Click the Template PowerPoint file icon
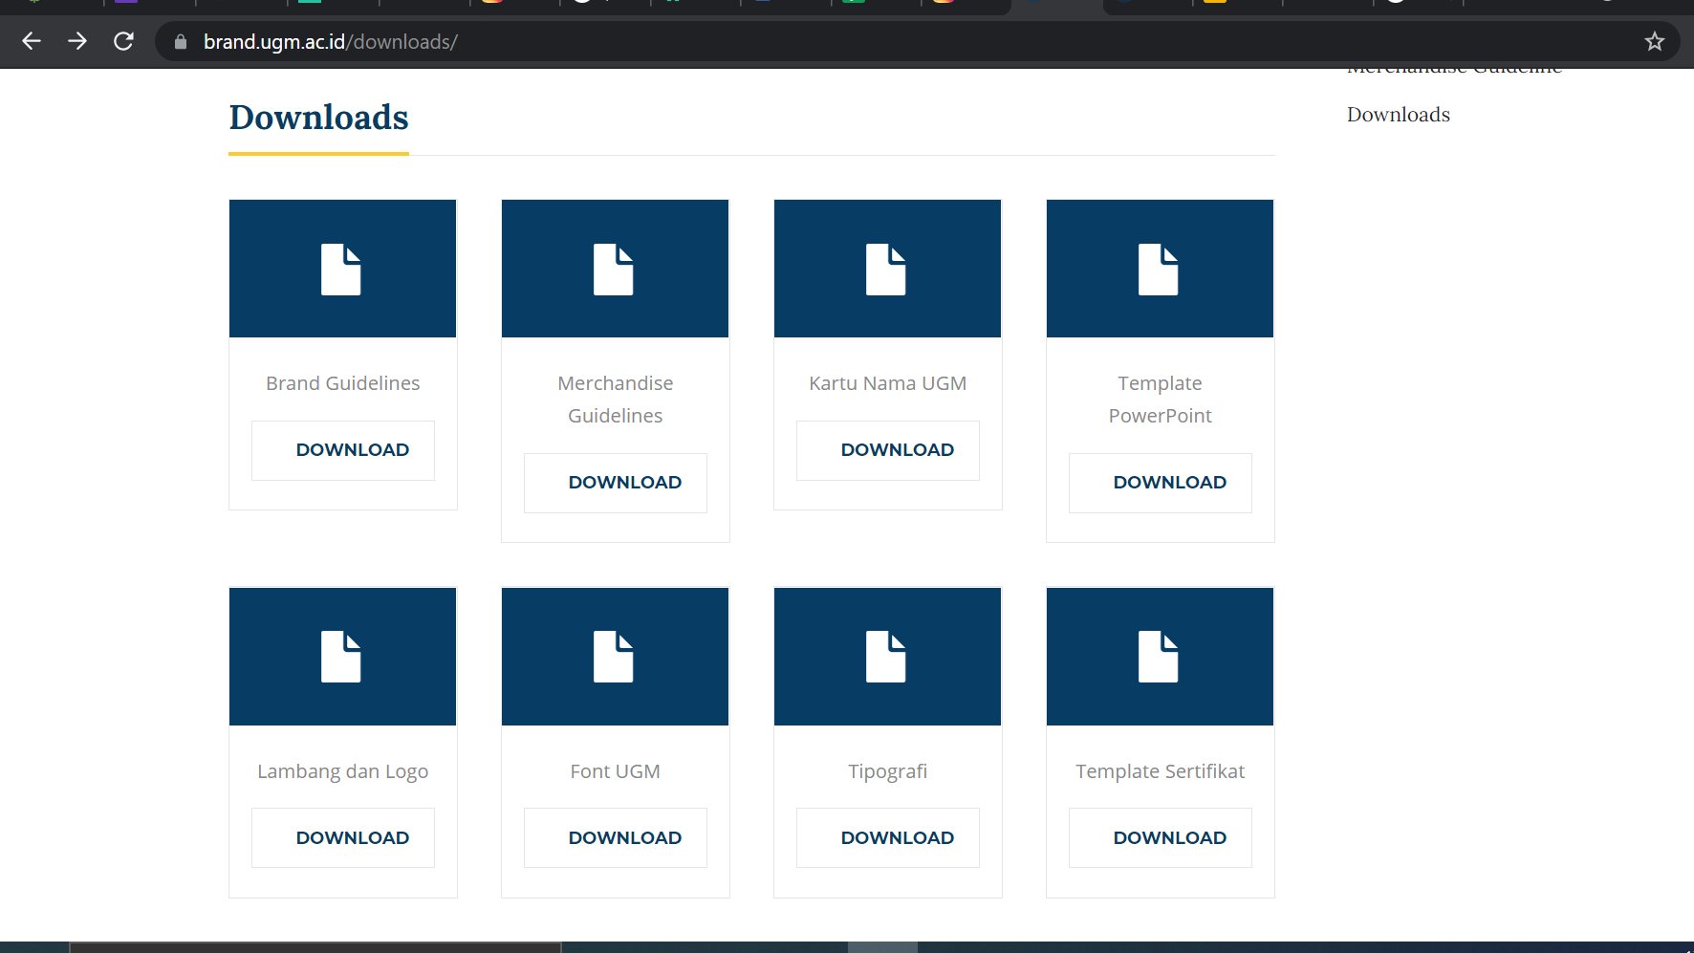 tap(1159, 270)
